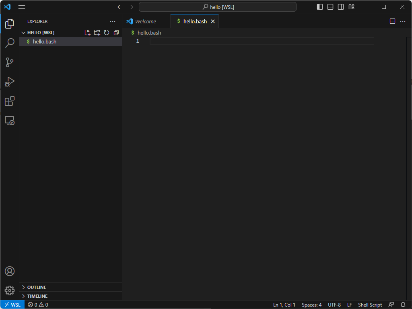Change the Shell Script language mode
This screenshot has width=412, height=309.
[x=370, y=305]
